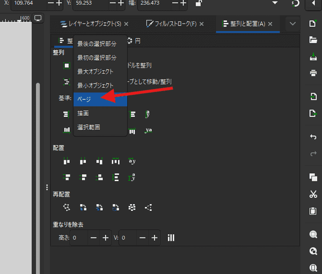Click the exchange positions rearrange icon

[84, 207]
